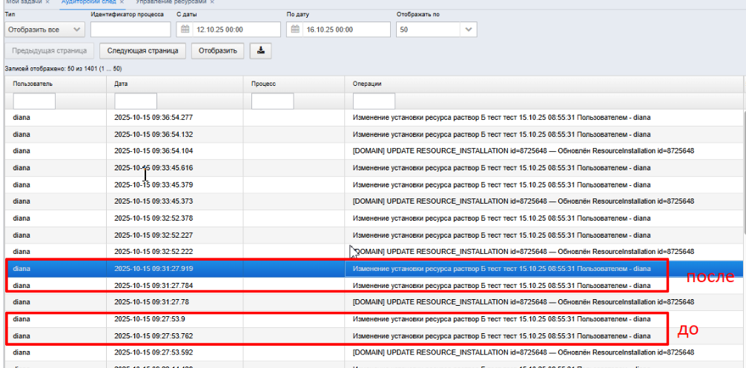Image resolution: width=746 pixels, height=368 pixels.
Task: Open the calendar picker for По дату
Action: (x=295, y=30)
